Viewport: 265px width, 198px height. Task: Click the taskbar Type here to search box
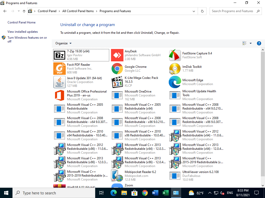pos(54,193)
